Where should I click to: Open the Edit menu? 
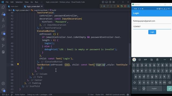[x=12, y=2]
